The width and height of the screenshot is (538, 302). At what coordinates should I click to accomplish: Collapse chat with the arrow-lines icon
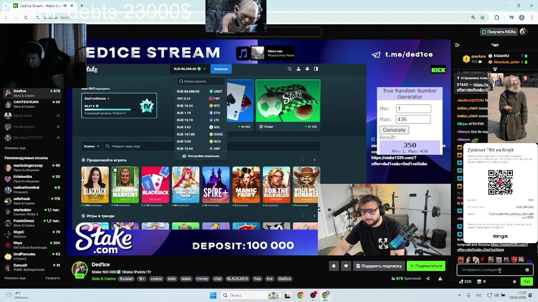click(457, 45)
